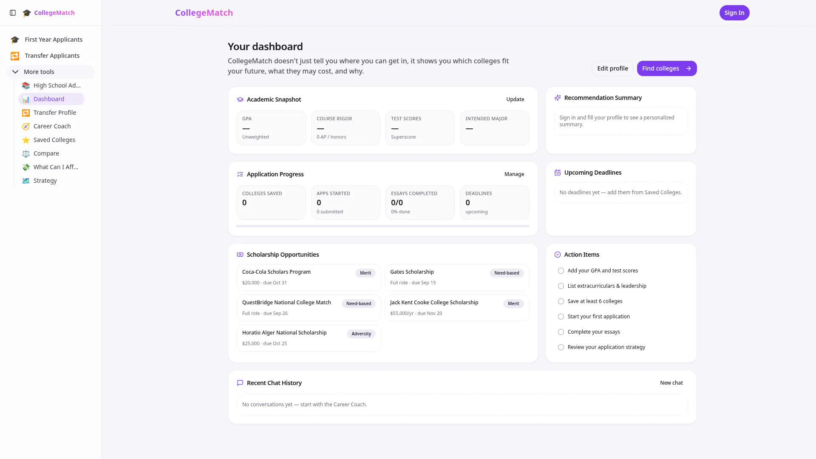This screenshot has width=816, height=459.
Task: Open Transfer Applicants in sidebar
Action: pos(51,56)
